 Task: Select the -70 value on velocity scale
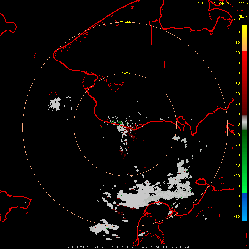[237, 196]
